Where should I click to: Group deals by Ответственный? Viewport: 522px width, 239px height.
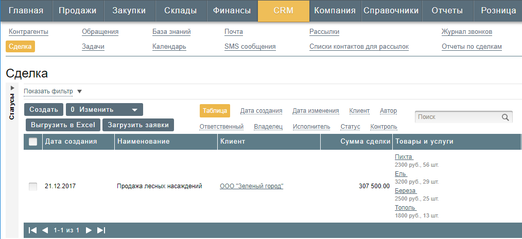pyautogui.click(x=221, y=127)
